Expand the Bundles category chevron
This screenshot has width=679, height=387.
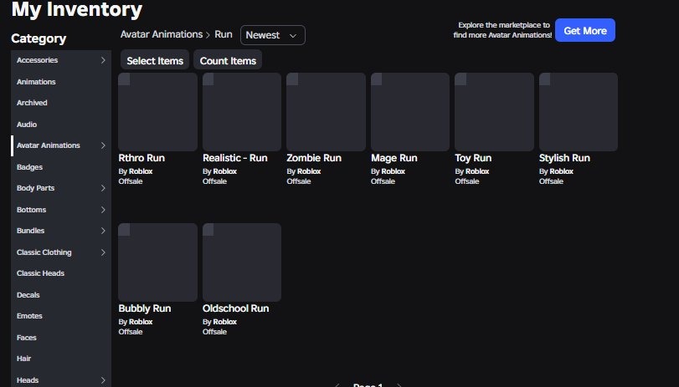(103, 231)
